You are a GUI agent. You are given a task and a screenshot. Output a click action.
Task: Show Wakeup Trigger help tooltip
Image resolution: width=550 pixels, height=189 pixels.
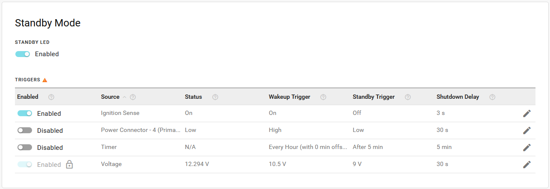coord(323,97)
